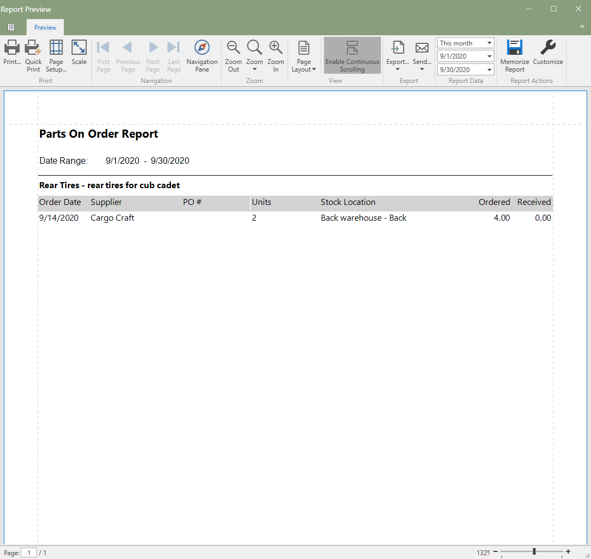
Task: Open the Navigation Pane
Action: point(202,56)
